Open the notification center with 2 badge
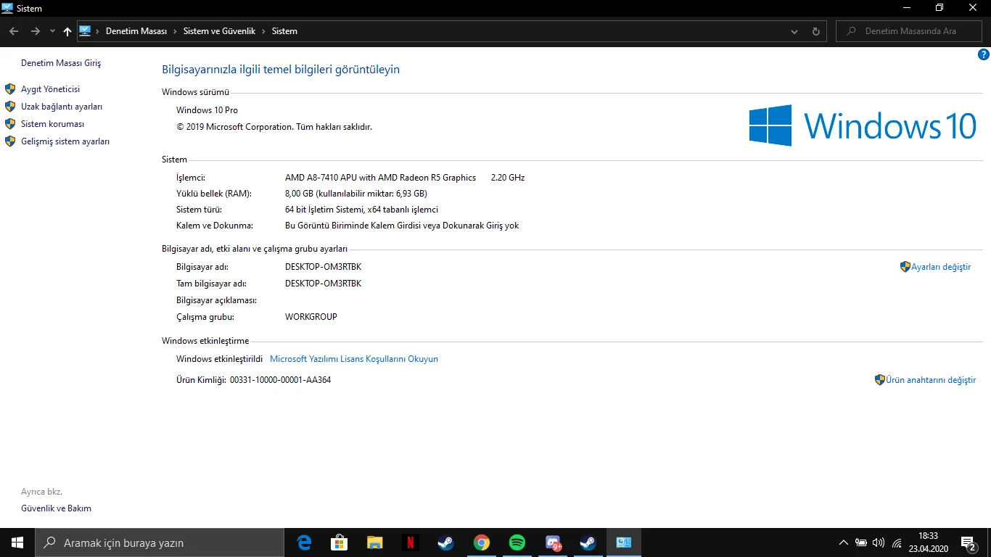The height and width of the screenshot is (557, 991). coord(968,543)
